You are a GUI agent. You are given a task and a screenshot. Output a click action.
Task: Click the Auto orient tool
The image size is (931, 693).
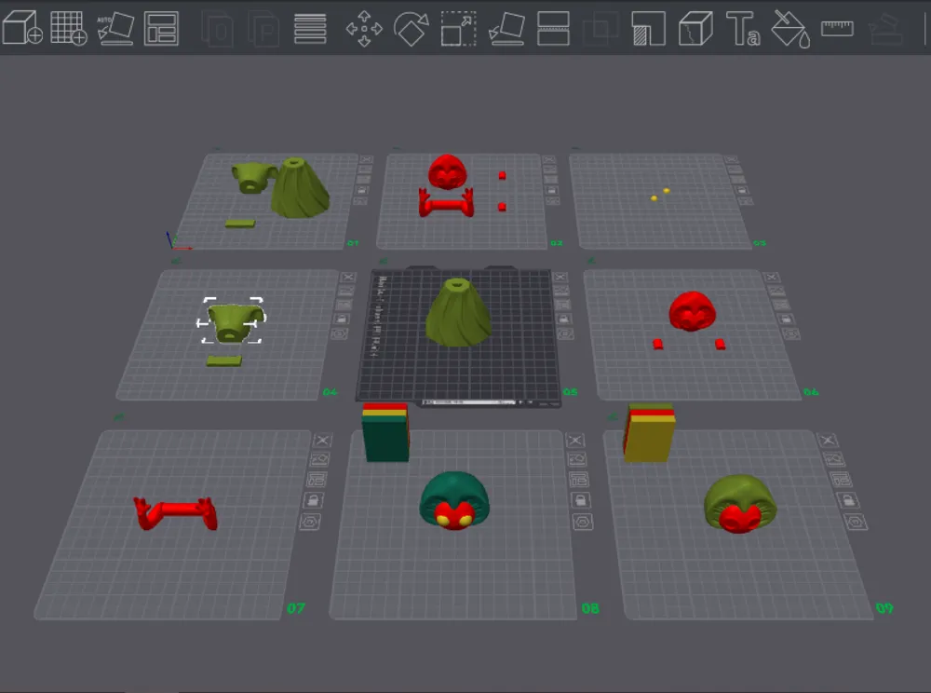point(115,28)
